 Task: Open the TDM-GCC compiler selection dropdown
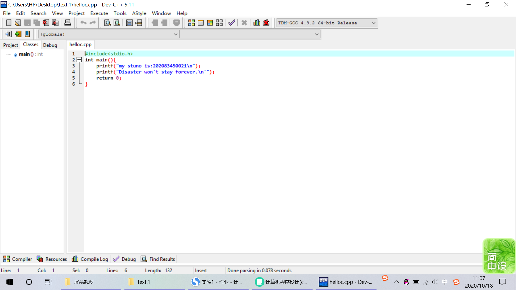(374, 23)
